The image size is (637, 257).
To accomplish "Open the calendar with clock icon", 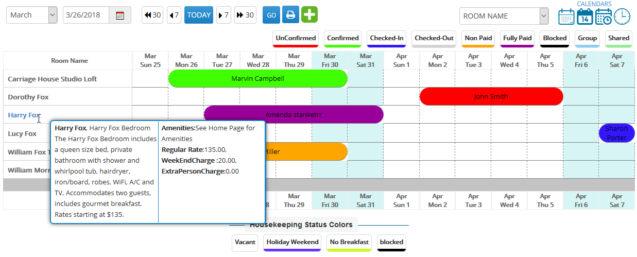I will [604, 16].
